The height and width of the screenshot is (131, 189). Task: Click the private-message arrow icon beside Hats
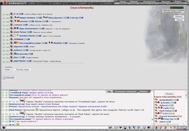[156, 121]
